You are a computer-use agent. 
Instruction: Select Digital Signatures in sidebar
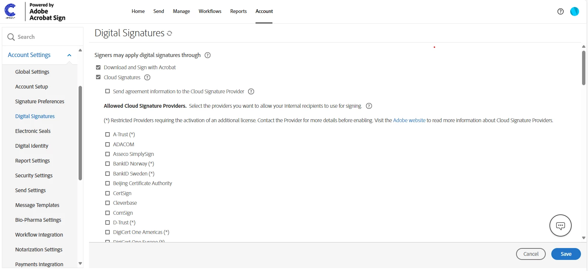[35, 116]
